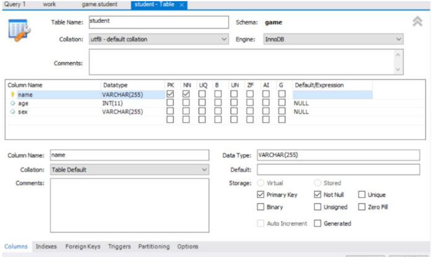Close the student - Table tab

tap(182, 4)
